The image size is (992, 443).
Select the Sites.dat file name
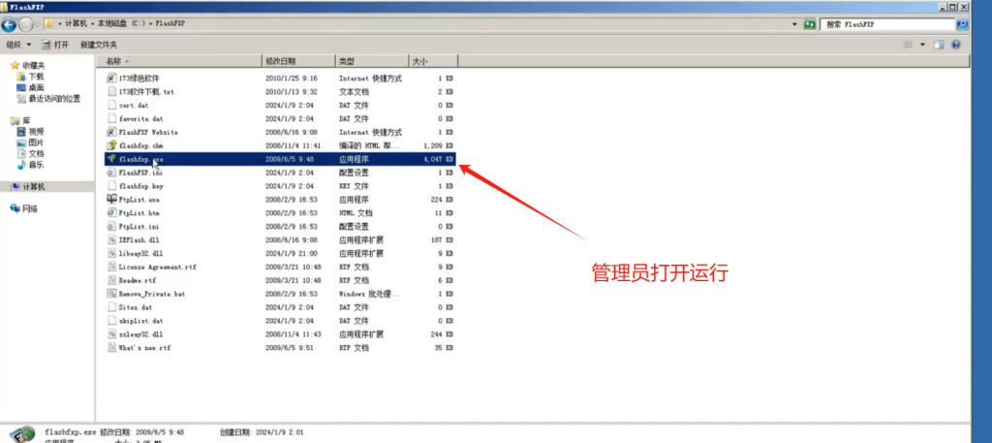coord(136,307)
